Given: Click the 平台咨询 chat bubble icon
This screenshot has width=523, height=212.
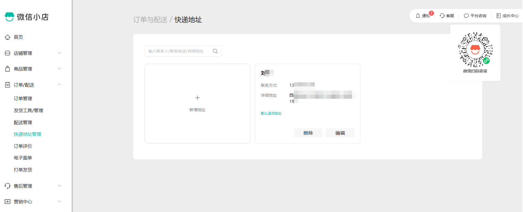Looking at the screenshot, I should [466, 16].
